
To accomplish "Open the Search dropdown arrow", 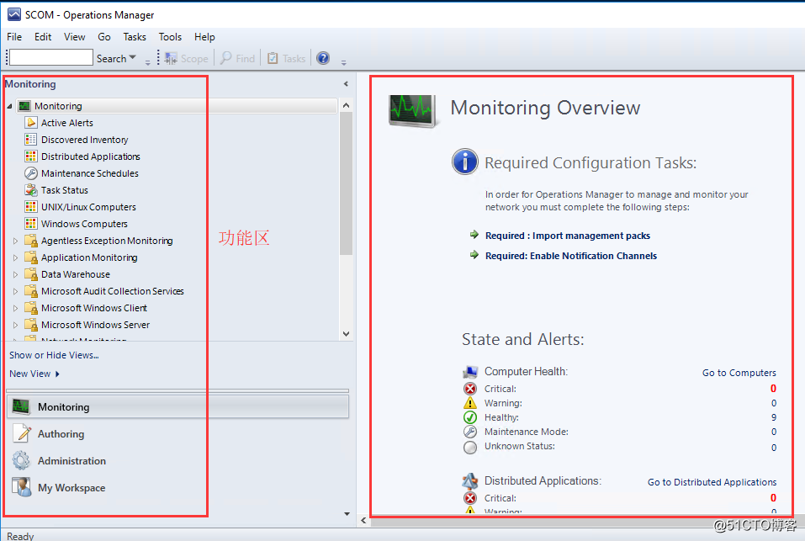I will tap(132, 57).
